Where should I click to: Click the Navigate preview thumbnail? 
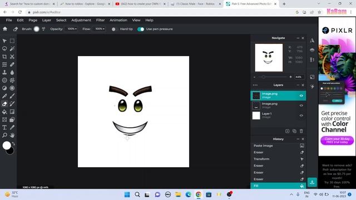coord(269,58)
